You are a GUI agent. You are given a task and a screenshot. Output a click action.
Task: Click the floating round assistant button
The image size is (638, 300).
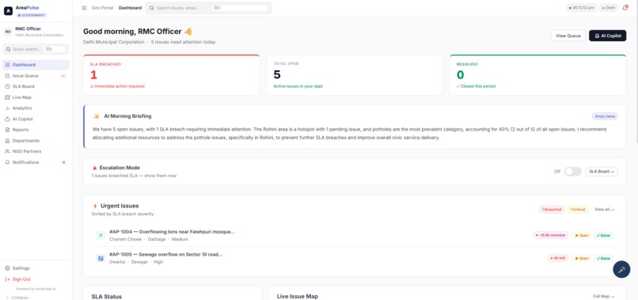coord(621,269)
